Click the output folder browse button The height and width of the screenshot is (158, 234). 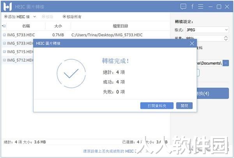pyautogui.click(x=226, y=63)
